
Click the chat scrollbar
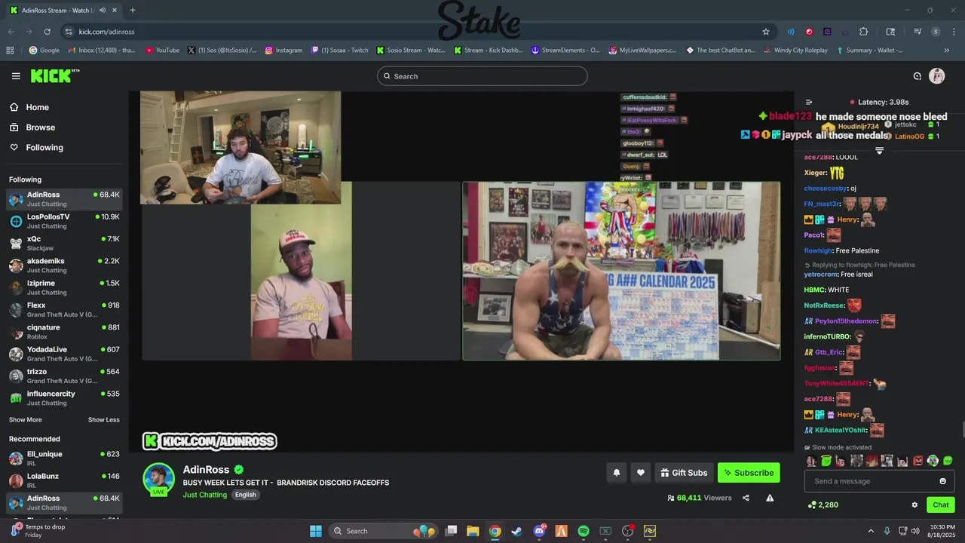click(x=962, y=430)
